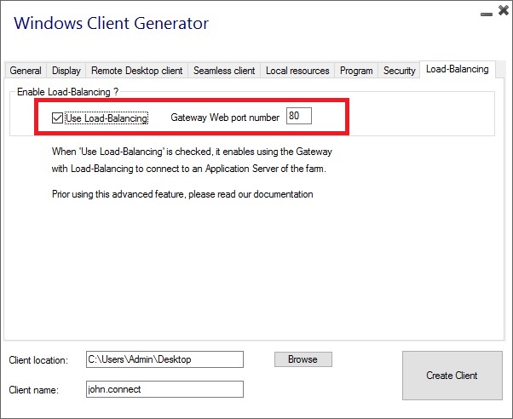Screen dimensions: 513x419
Task: Open the Security tab
Action: (399, 71)
